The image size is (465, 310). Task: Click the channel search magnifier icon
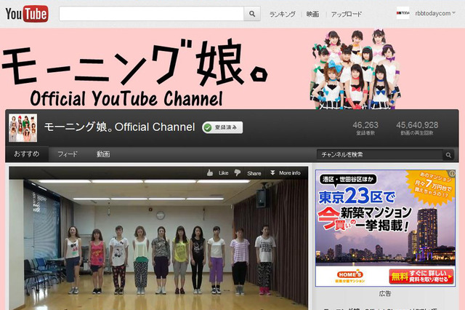448,155
